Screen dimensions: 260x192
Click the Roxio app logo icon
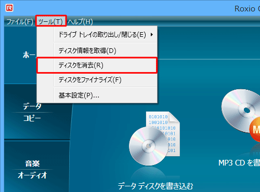(9, 8)
